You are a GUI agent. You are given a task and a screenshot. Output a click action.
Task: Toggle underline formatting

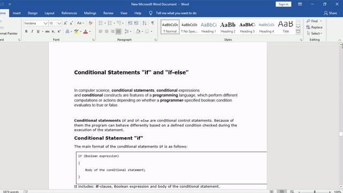pyautogui.click(x=38, y=32)
